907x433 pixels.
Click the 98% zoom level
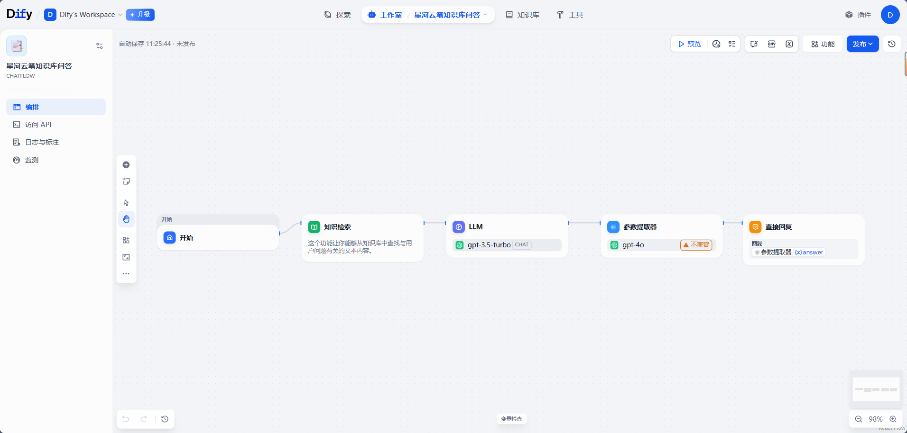pyautogui.click(x=876, y=419)
